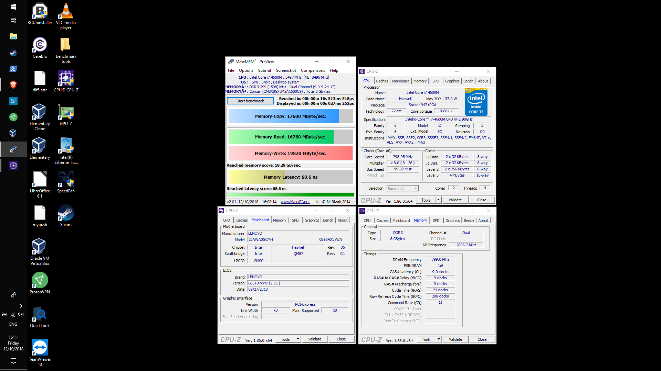Click Validate in CPU-Z processor window
Viewport: 661px width, 371px height.
coord(455,200)
